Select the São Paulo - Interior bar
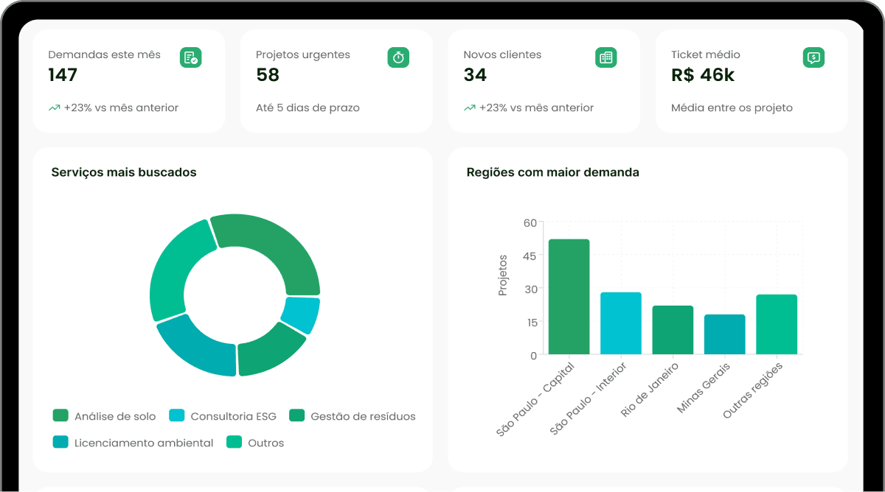The width and height of the screenshot is (885, 492). coord(620,323)
